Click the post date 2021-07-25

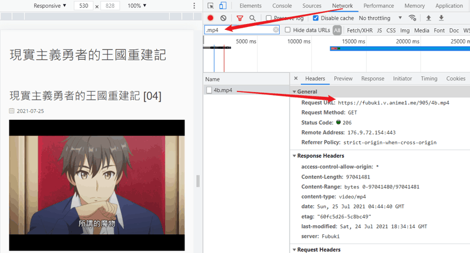[30, 111]
